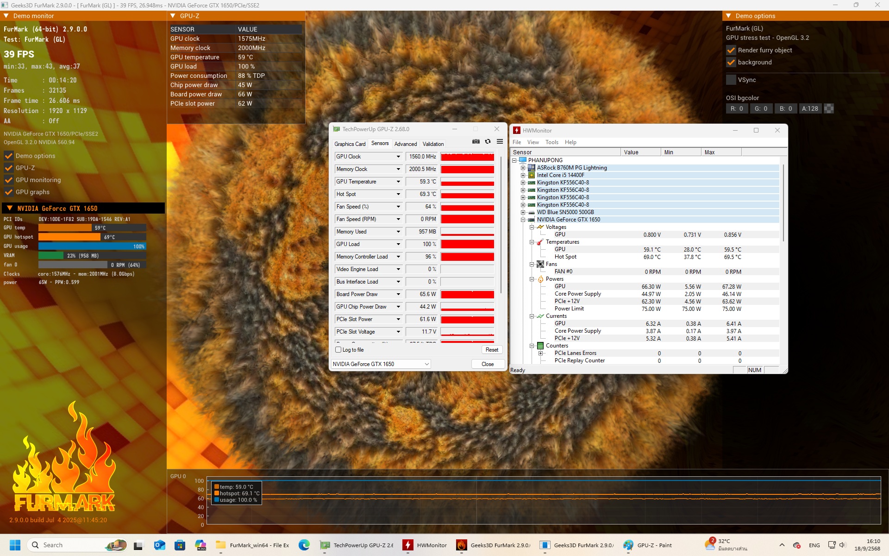Toggle the Log to file checkbox

point(338,350)
